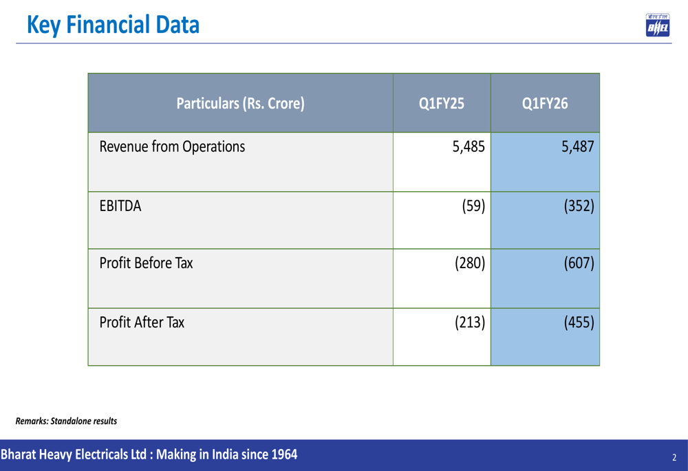688x471 pixels.
Task: Click the (213) profit after tax value
Action: [470, 322]
